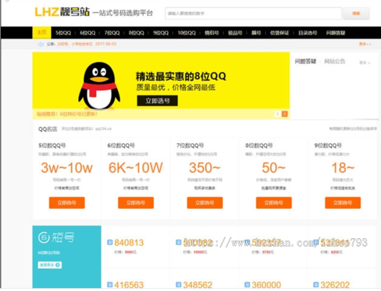Open QQ number 416563
The width and height of the screenshot is (381, 291).
pyautogui.click(x=129, y=285)
